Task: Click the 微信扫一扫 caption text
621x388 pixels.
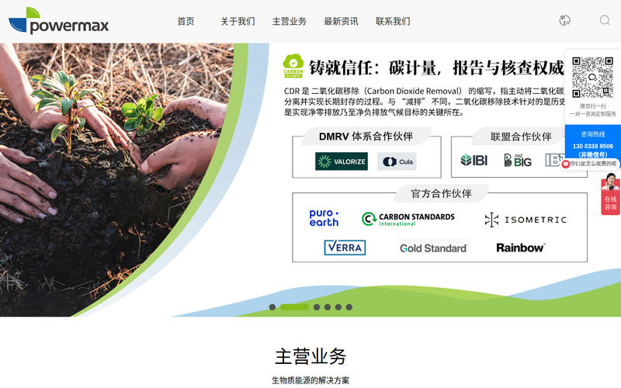Action: [x=593, y=106]
